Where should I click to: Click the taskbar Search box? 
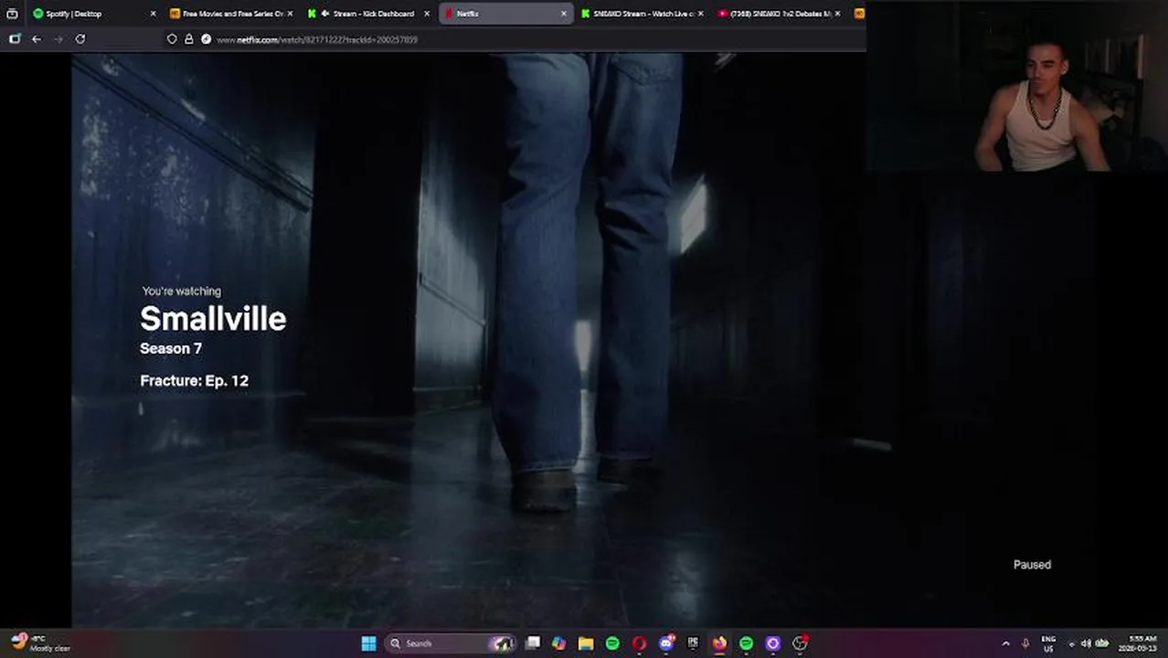click(451, 643)
